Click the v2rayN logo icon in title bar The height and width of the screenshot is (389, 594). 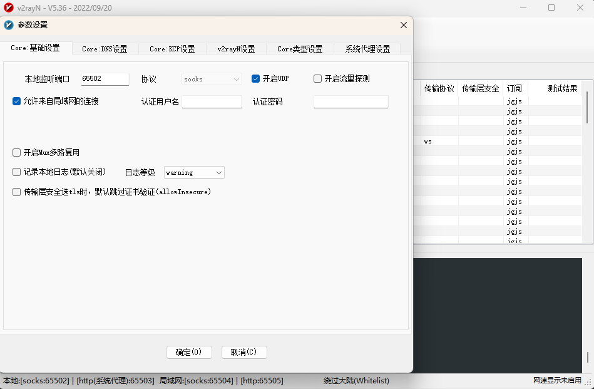tap(9, 8)
